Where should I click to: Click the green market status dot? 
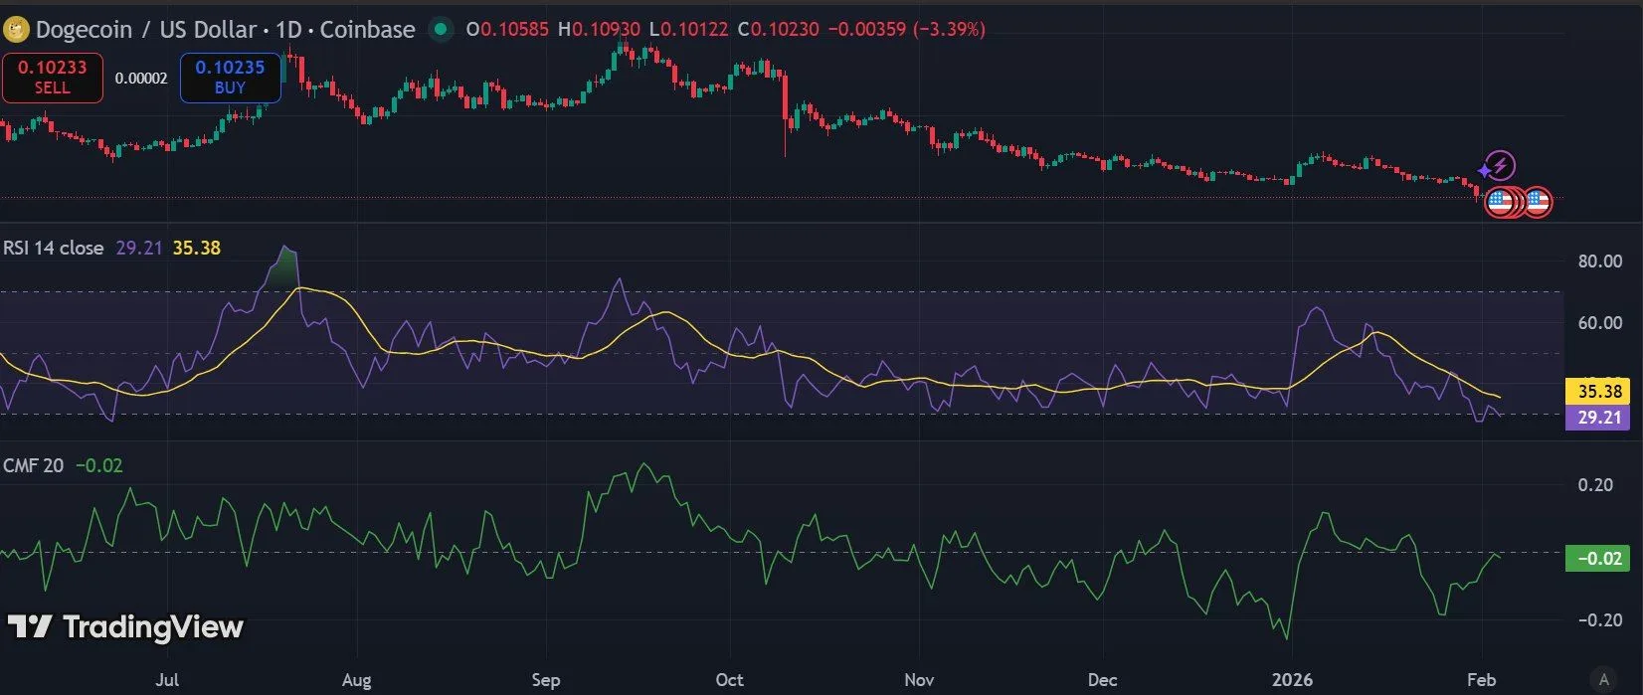(441, 30)
